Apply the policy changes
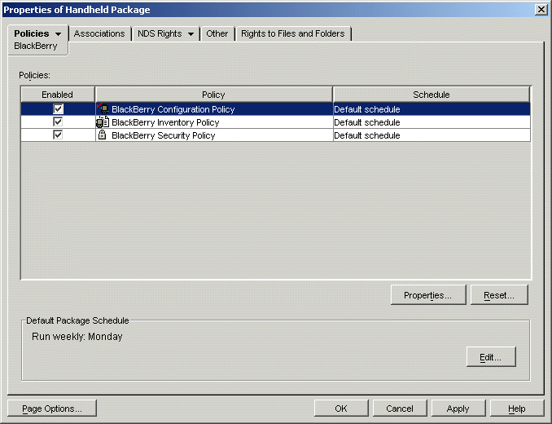The width and height of the screenshot is (552, 424). [x=458, y=409]
